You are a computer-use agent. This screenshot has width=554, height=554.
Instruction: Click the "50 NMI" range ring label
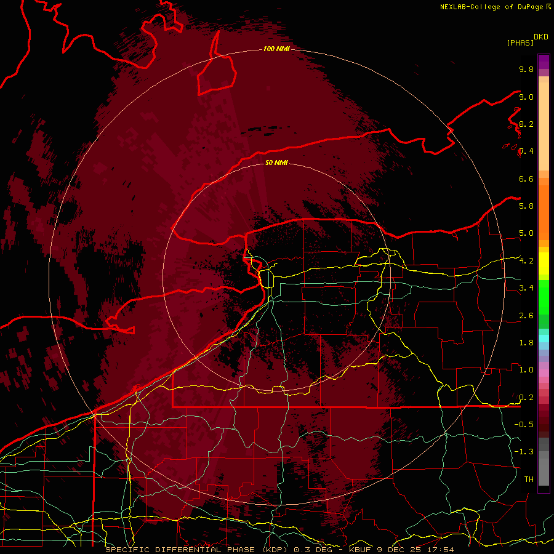click(276, 163)
